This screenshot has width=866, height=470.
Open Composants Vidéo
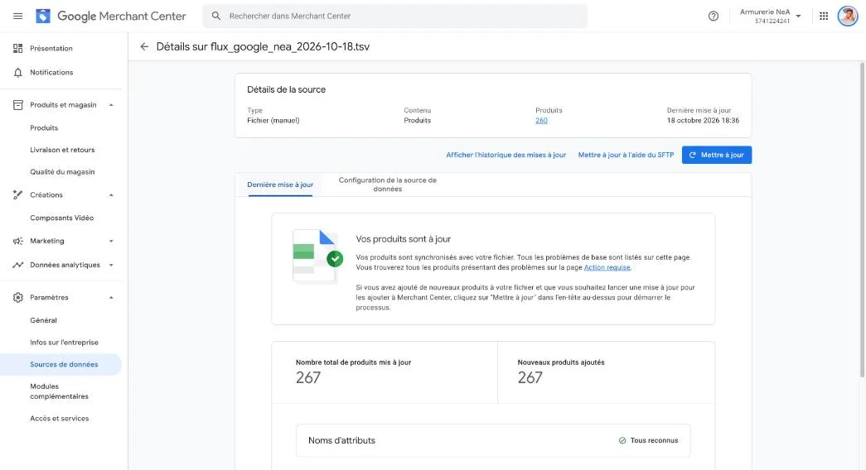(62, 218)
